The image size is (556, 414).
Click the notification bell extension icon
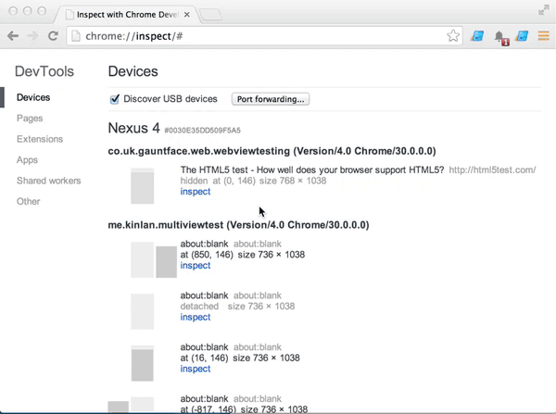point(501,37)
